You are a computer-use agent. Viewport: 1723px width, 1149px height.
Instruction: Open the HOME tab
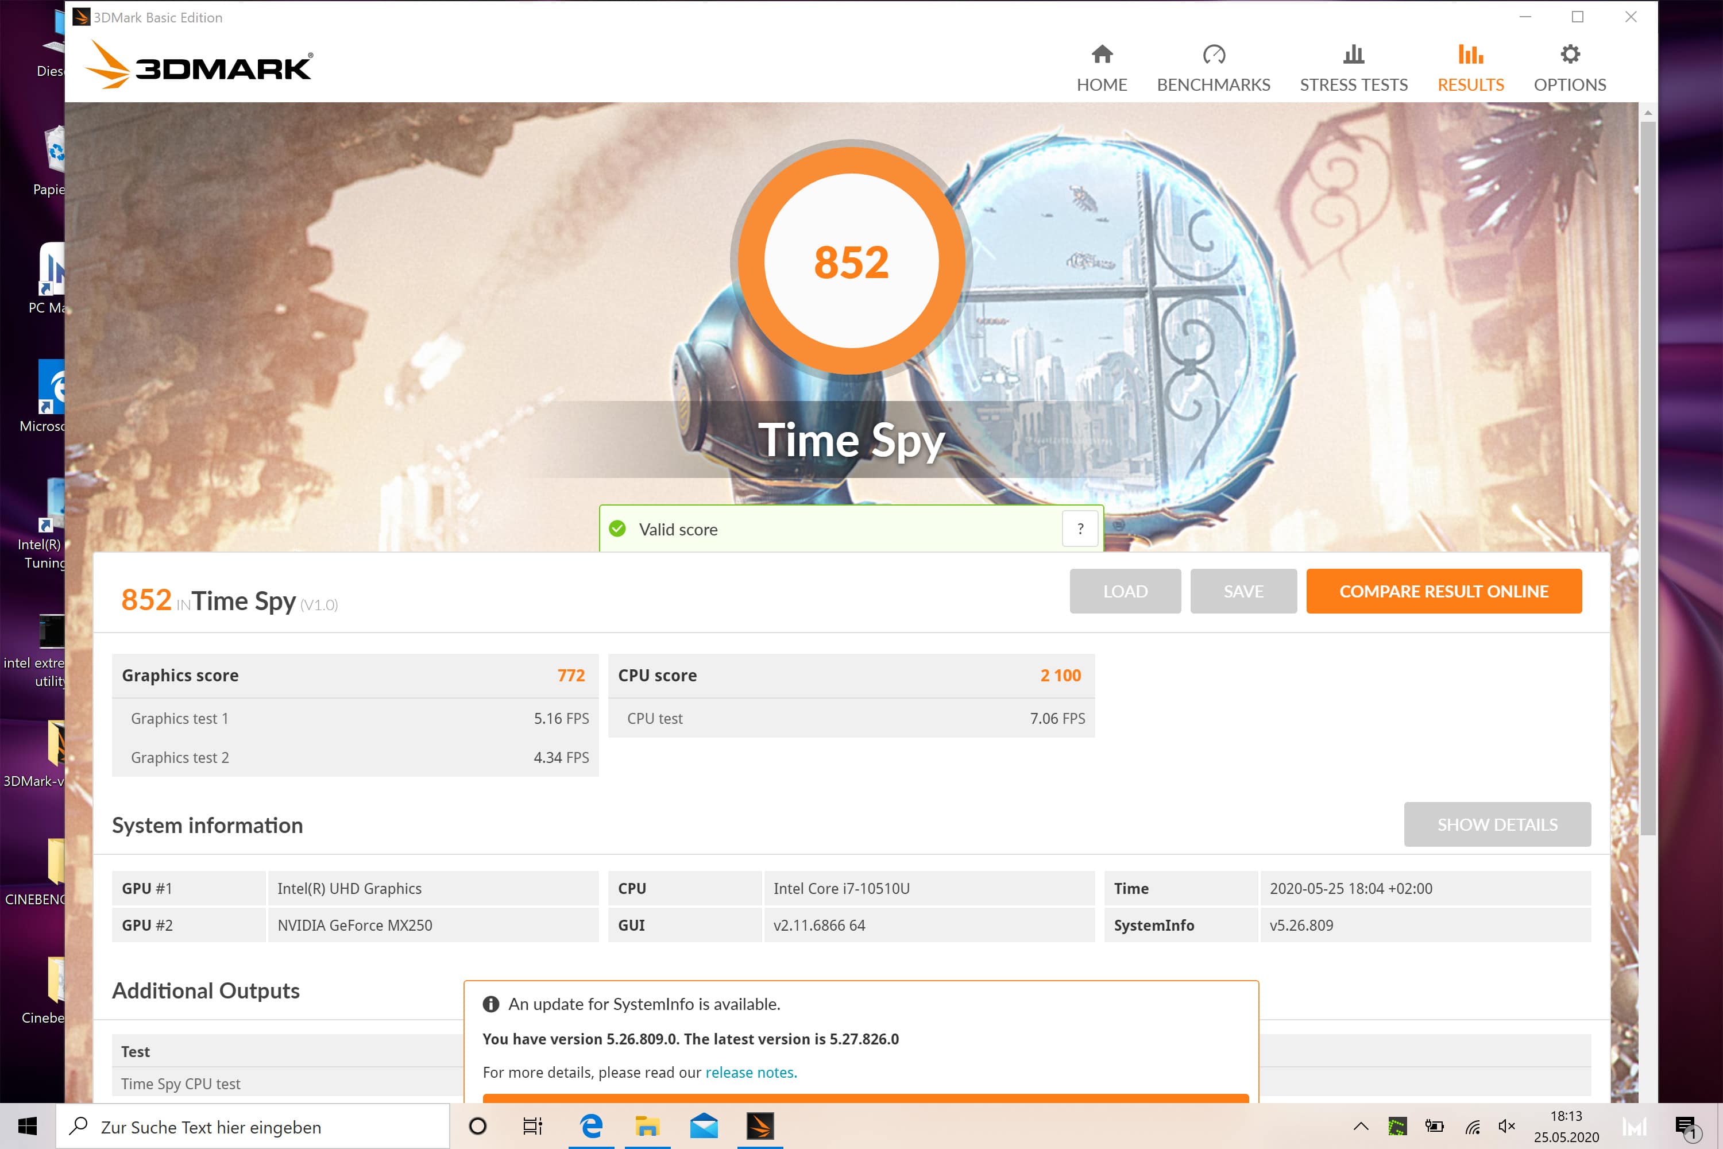(1101, 68)
